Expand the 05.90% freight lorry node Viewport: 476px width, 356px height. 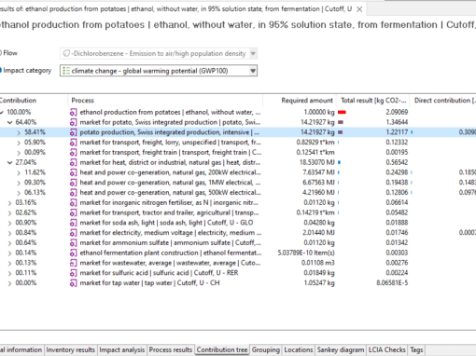click(x=19, y=143)
